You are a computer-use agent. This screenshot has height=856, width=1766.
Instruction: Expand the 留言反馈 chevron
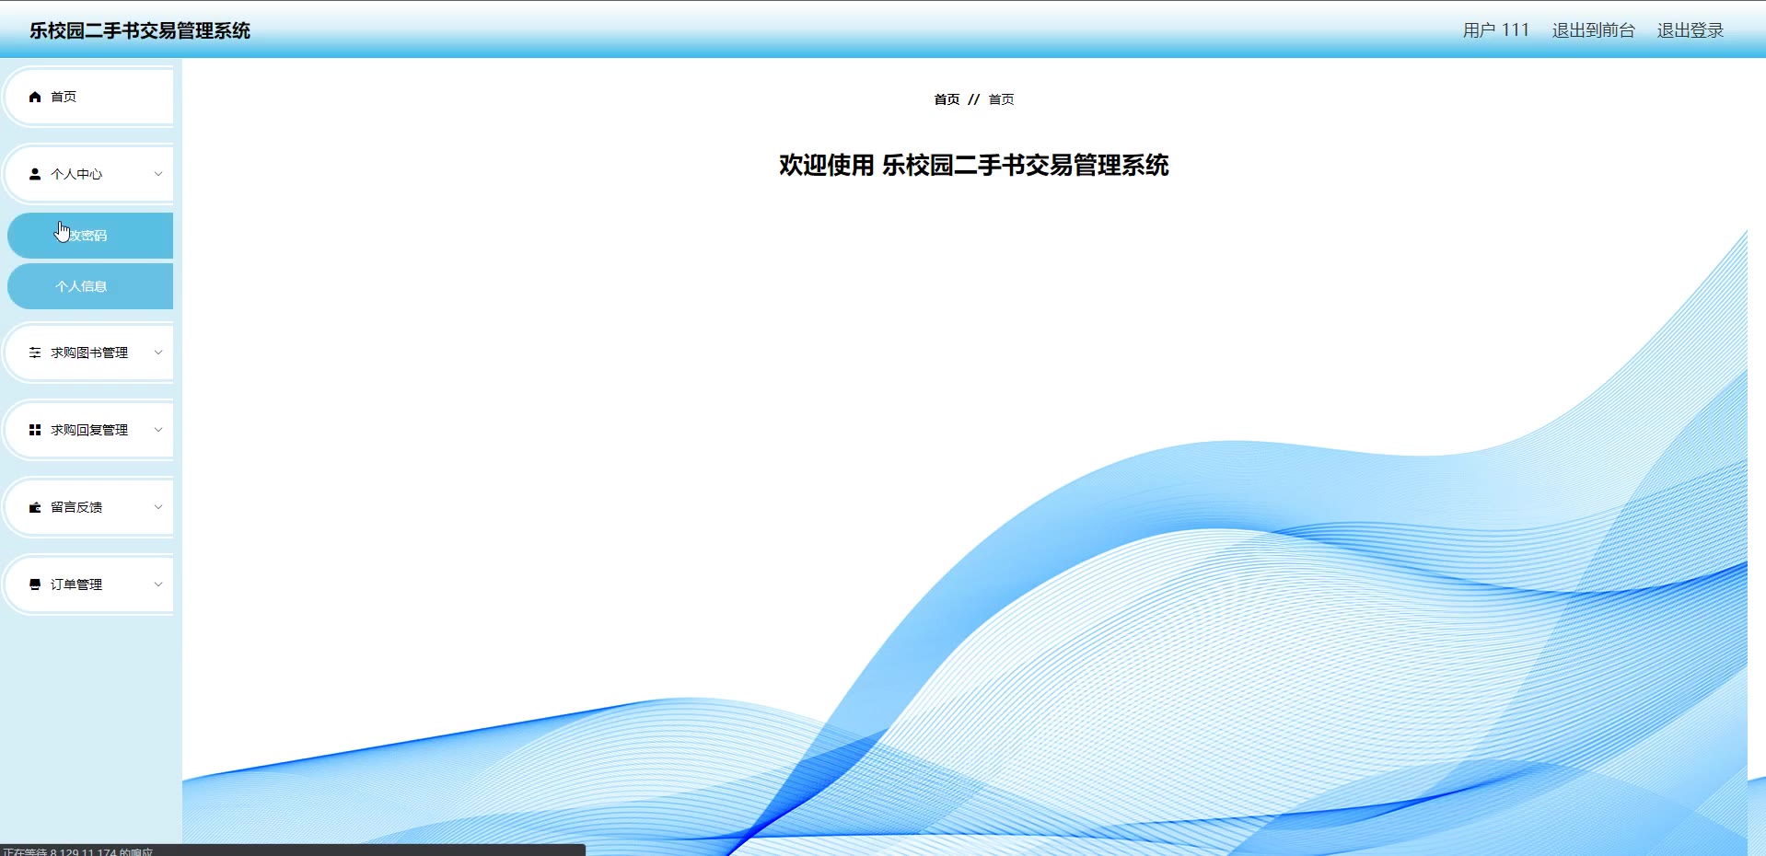pyautogui.click(x=158, y=507)
